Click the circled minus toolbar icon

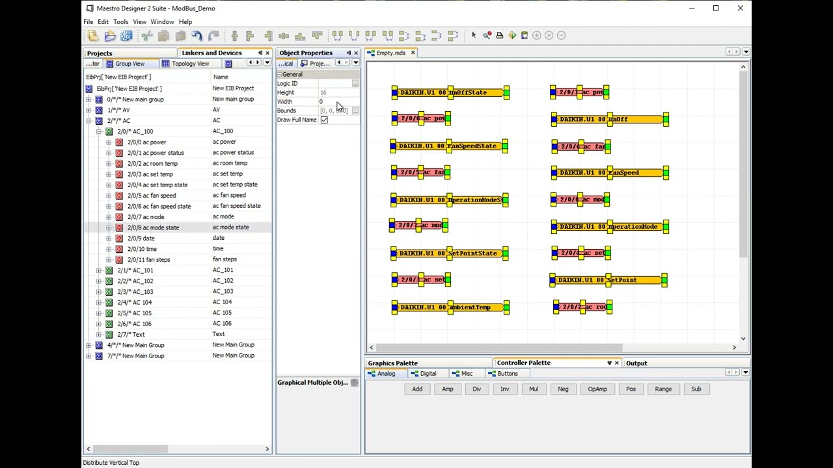pos(562,35)
